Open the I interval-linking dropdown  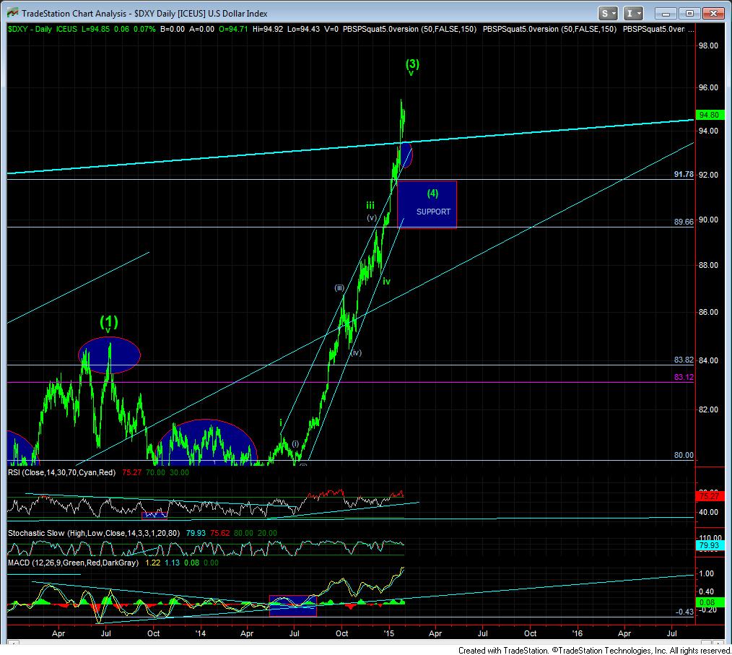(633, 13)
